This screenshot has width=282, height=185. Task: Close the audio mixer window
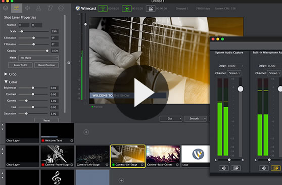pyautogui.click(x=213, y=39)
